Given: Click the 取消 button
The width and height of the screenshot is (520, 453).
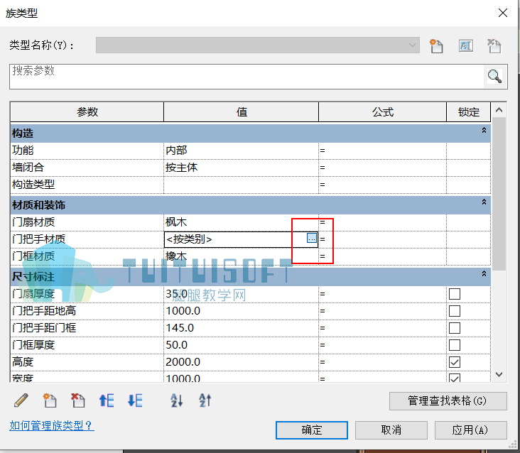Looking at the screenshot, I should [x=391, y=430].
